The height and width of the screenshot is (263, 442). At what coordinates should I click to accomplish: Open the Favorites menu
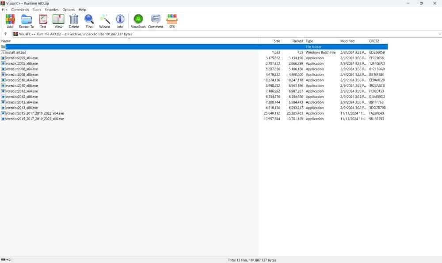(x=51, y=9)
